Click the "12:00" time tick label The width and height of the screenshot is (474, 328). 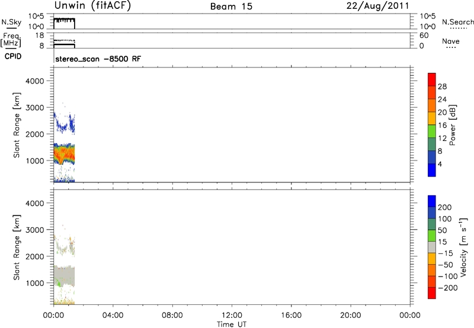coord(232,316)
